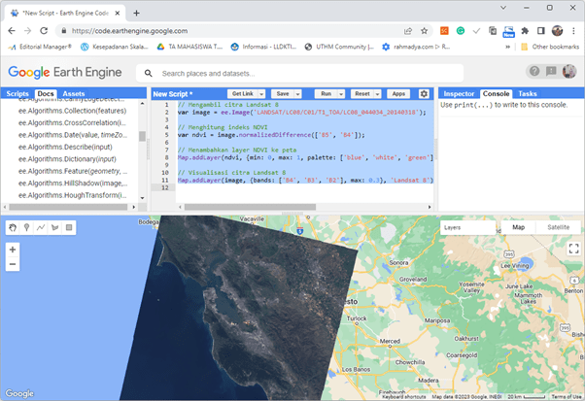Click the search places and datasets field
This screenshot has width=585, height=401.
click(x=292, y=73)
